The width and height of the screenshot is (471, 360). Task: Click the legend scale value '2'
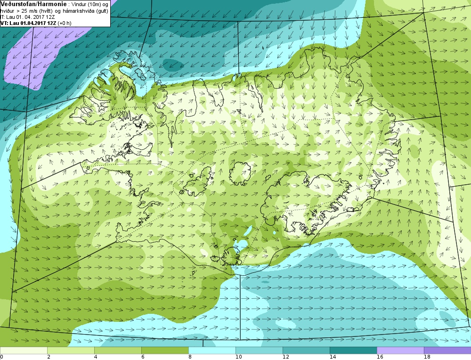pos(49,357)
